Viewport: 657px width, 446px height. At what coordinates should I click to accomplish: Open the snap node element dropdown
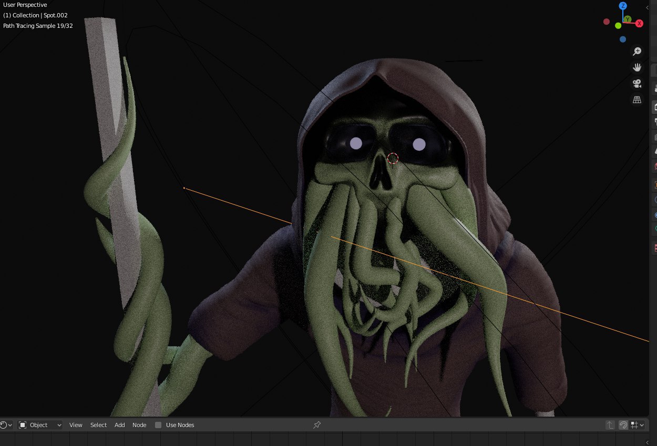(x=638, y=425)
